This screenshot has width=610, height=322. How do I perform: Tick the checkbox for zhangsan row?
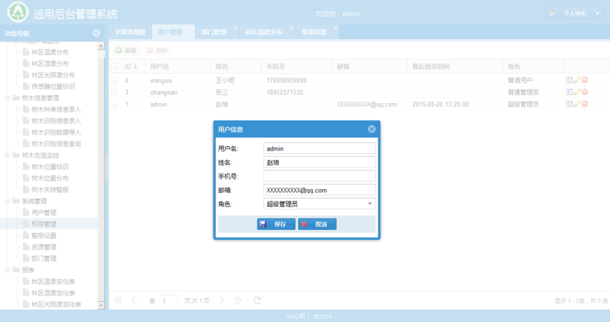[115, 92]
